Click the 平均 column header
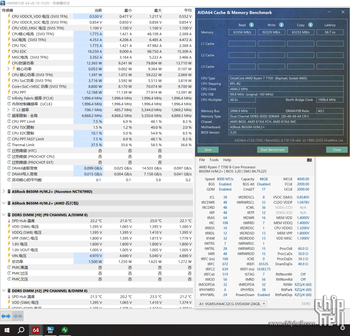350x336 pixels. coord(178,10)
